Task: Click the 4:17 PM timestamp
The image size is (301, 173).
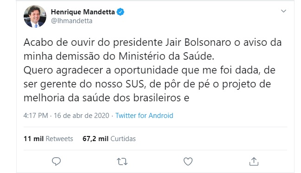Action: click(x=36, y=116)
